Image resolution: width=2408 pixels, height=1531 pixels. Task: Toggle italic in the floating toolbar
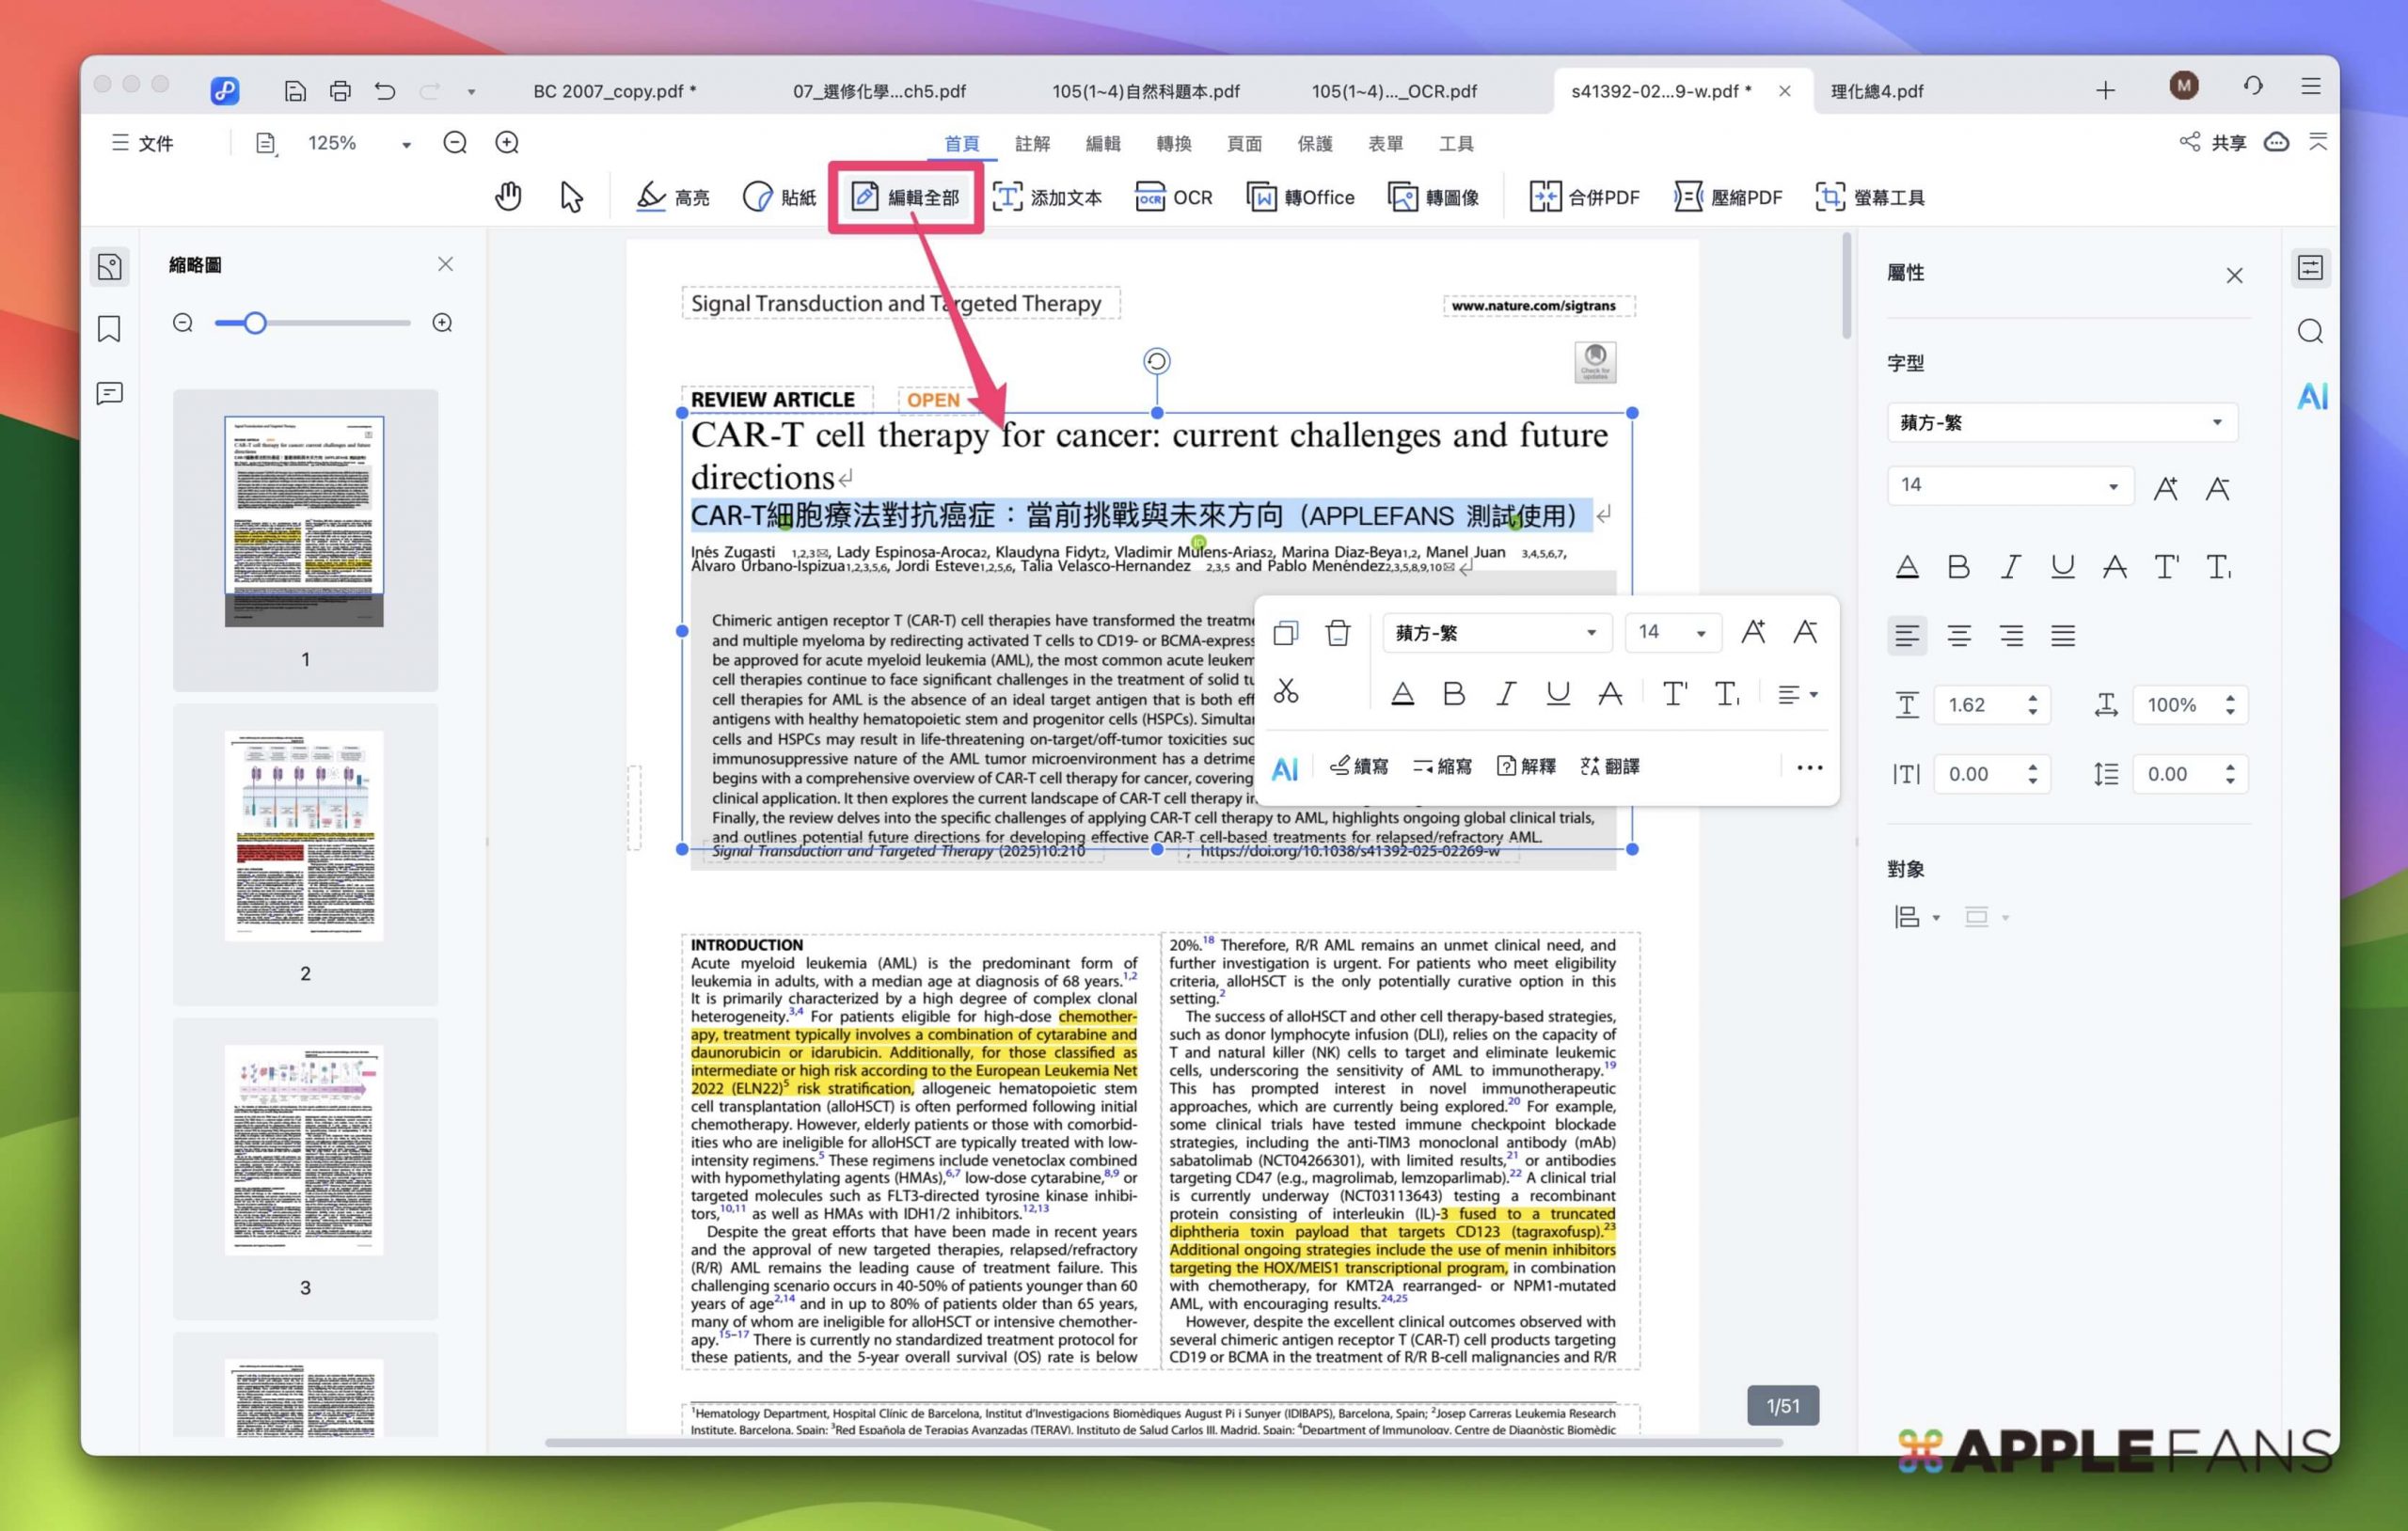click(x=1505, y=692)
